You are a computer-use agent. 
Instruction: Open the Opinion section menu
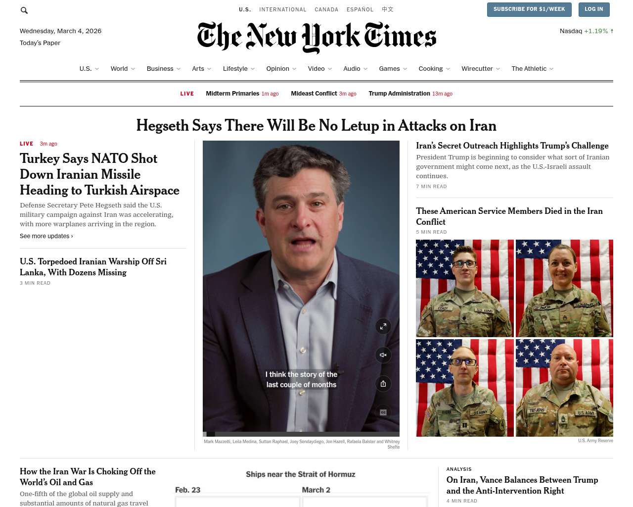281,69
